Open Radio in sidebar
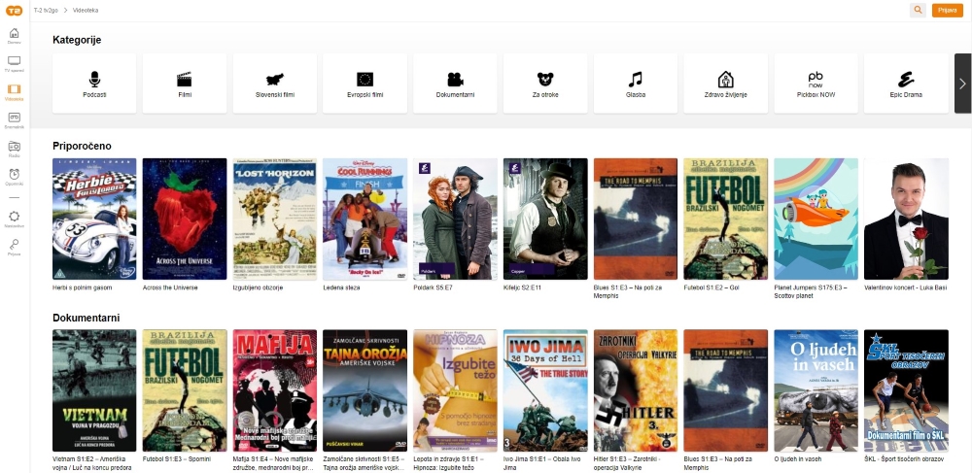 point(14,149)
